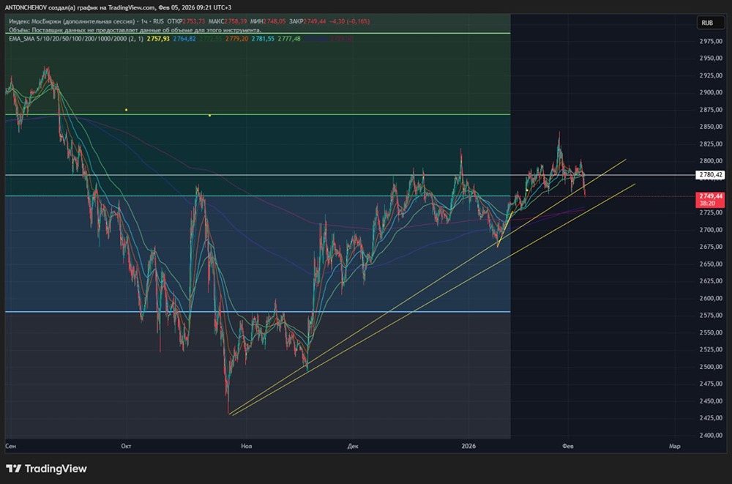Click the current price label 2749,44
This screenshot has height=484, width=732.
pos(711,196)
